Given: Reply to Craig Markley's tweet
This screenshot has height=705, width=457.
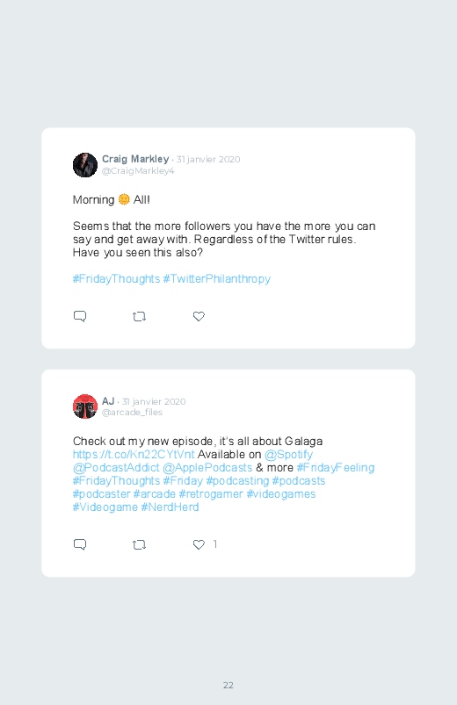Looking at the screenshot, I should click(x=80, y=317).
